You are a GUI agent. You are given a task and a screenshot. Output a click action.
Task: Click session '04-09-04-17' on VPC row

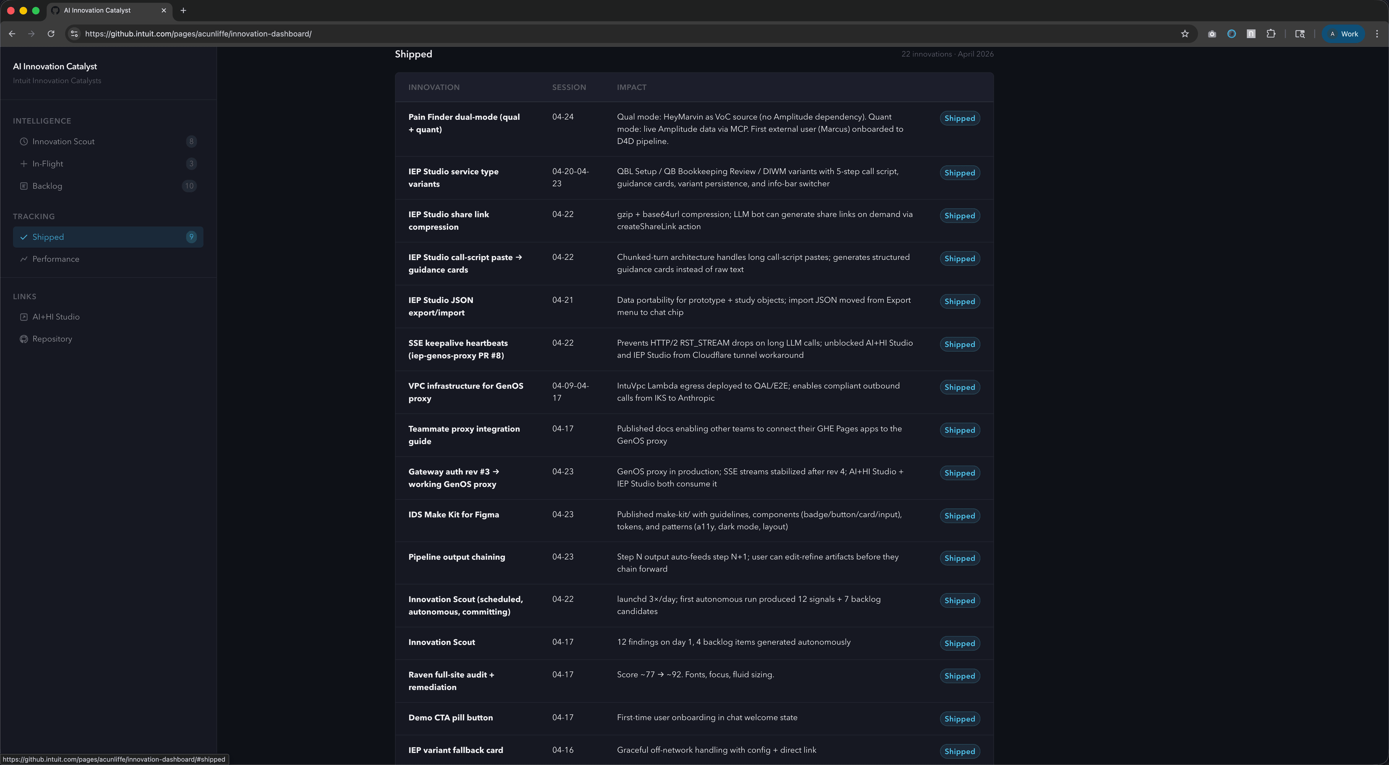(570, 392)
